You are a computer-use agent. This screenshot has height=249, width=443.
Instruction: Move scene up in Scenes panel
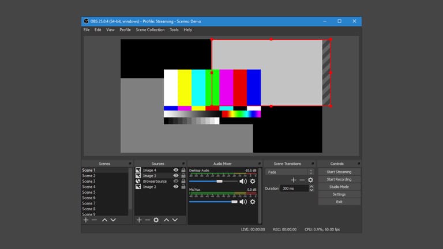coord(104,220)
